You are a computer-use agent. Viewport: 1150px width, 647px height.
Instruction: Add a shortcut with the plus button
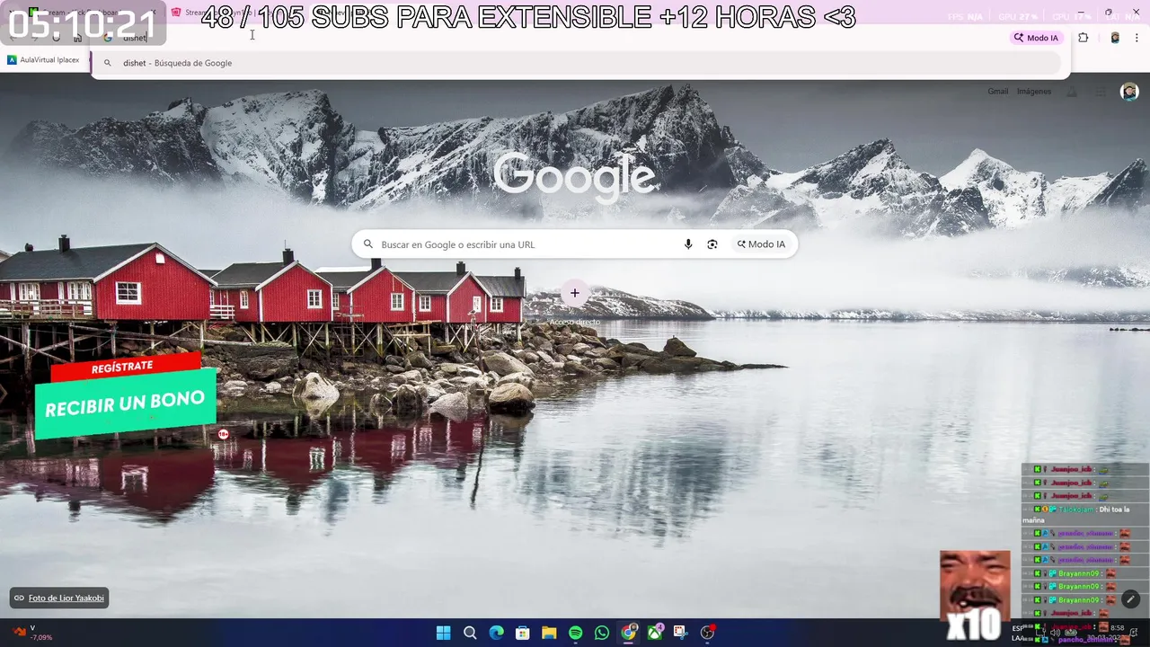pos(575,293)
